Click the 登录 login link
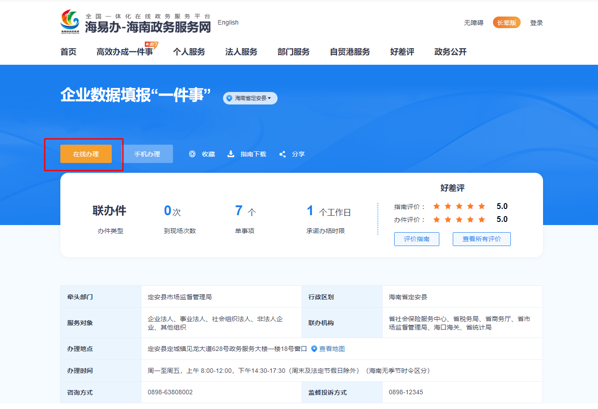 (x=536, y=23)
